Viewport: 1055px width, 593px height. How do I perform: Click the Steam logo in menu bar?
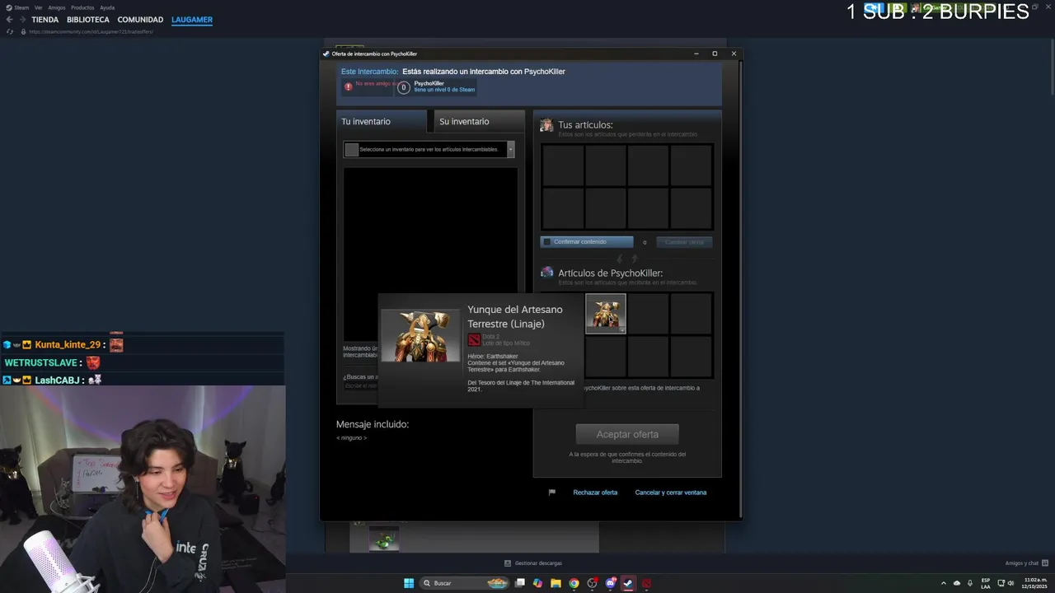9,7
